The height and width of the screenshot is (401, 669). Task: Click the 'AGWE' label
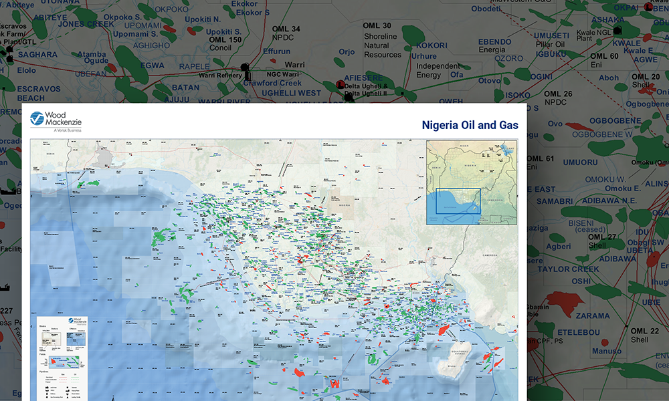(646, 59)
